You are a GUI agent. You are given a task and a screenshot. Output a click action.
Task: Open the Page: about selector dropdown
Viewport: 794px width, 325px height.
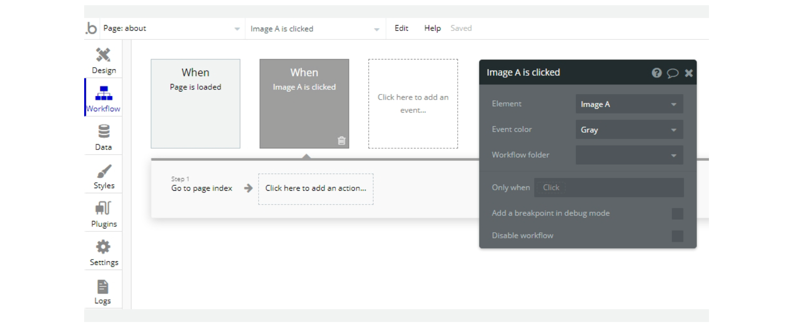coord(171,29)
